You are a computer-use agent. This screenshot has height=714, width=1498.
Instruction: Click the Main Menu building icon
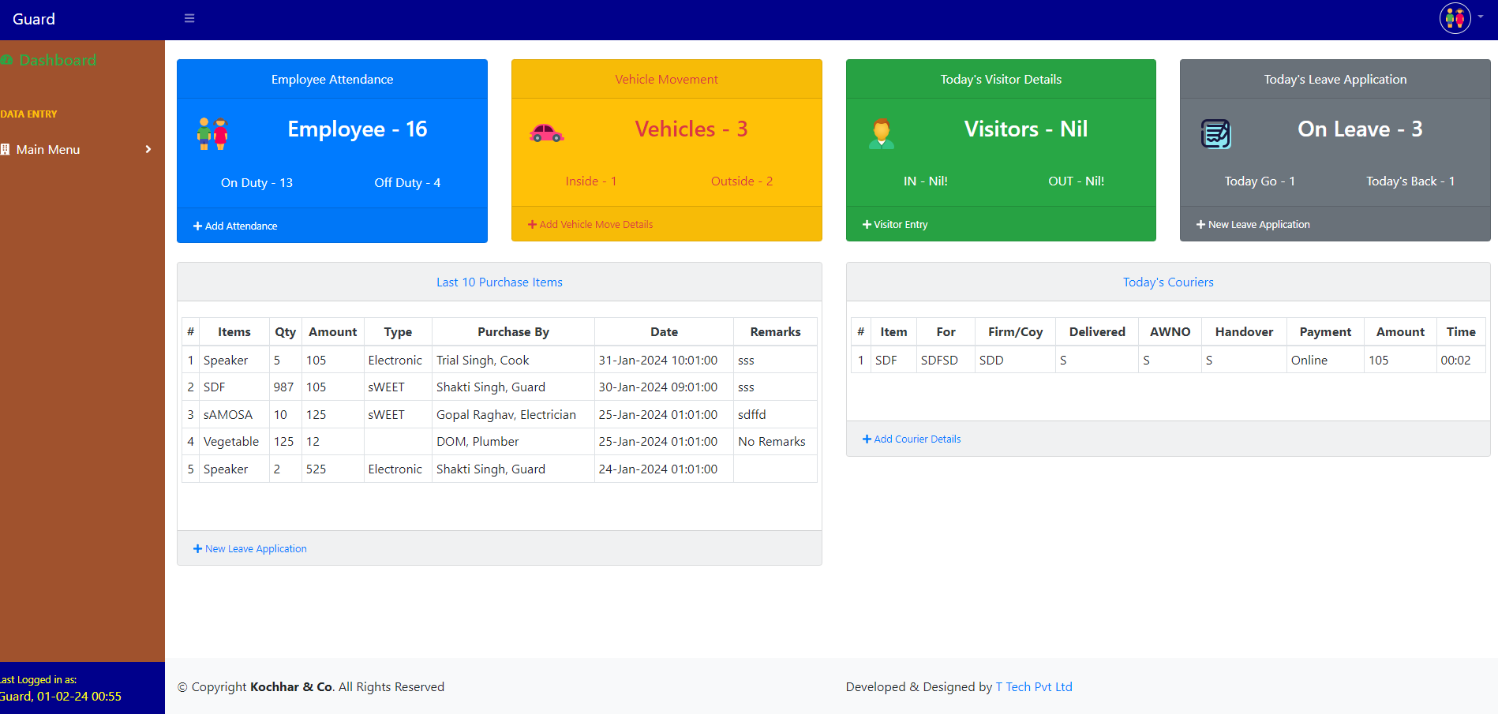tap(6, 149)
